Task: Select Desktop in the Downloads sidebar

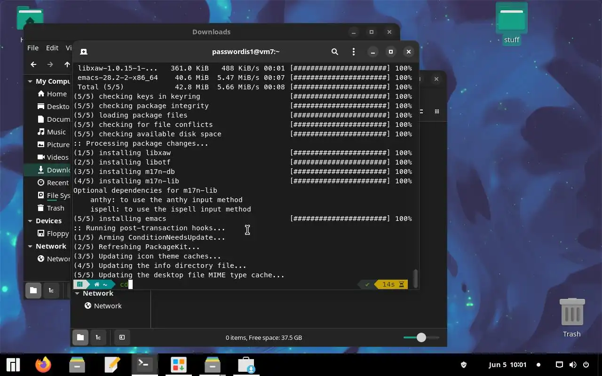Action: 53,106
